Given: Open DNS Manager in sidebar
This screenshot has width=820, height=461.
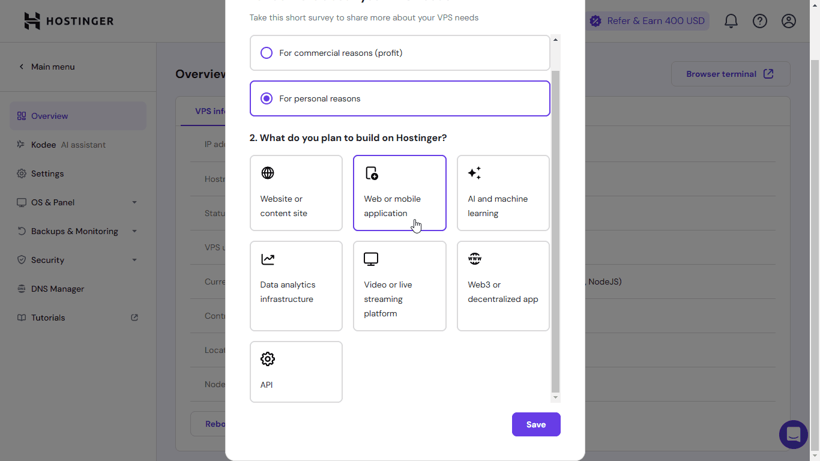Looking at the screenshot, I should click(x=58, y=289).
